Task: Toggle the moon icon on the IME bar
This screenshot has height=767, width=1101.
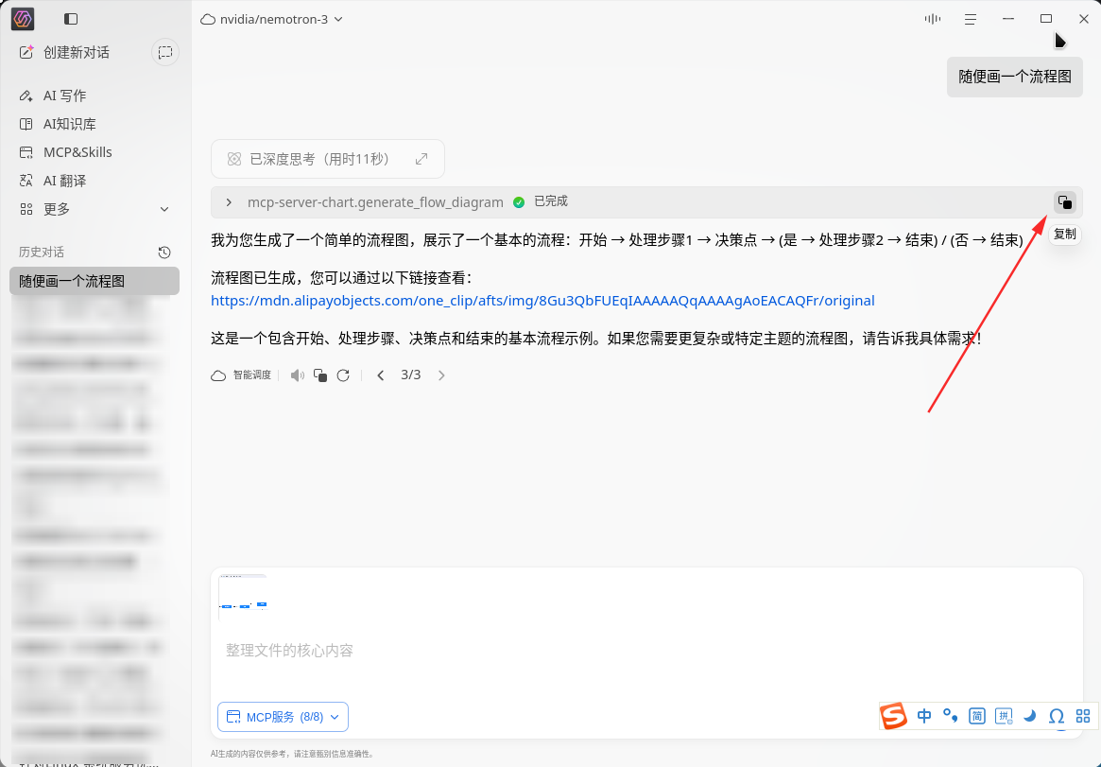Action: pyautogui.click(x=1030, y=716)
